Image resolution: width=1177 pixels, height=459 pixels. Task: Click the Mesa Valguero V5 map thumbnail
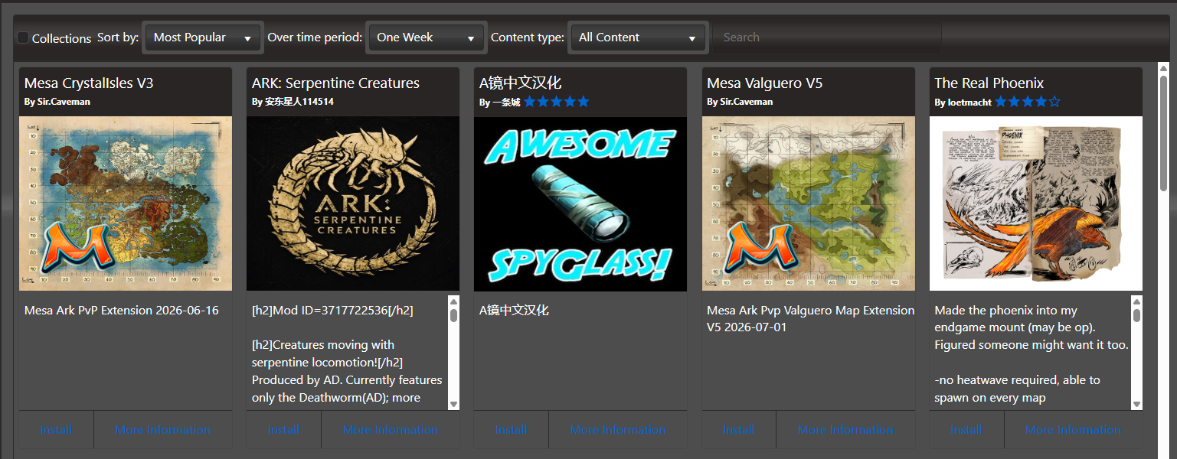[809, 203]
